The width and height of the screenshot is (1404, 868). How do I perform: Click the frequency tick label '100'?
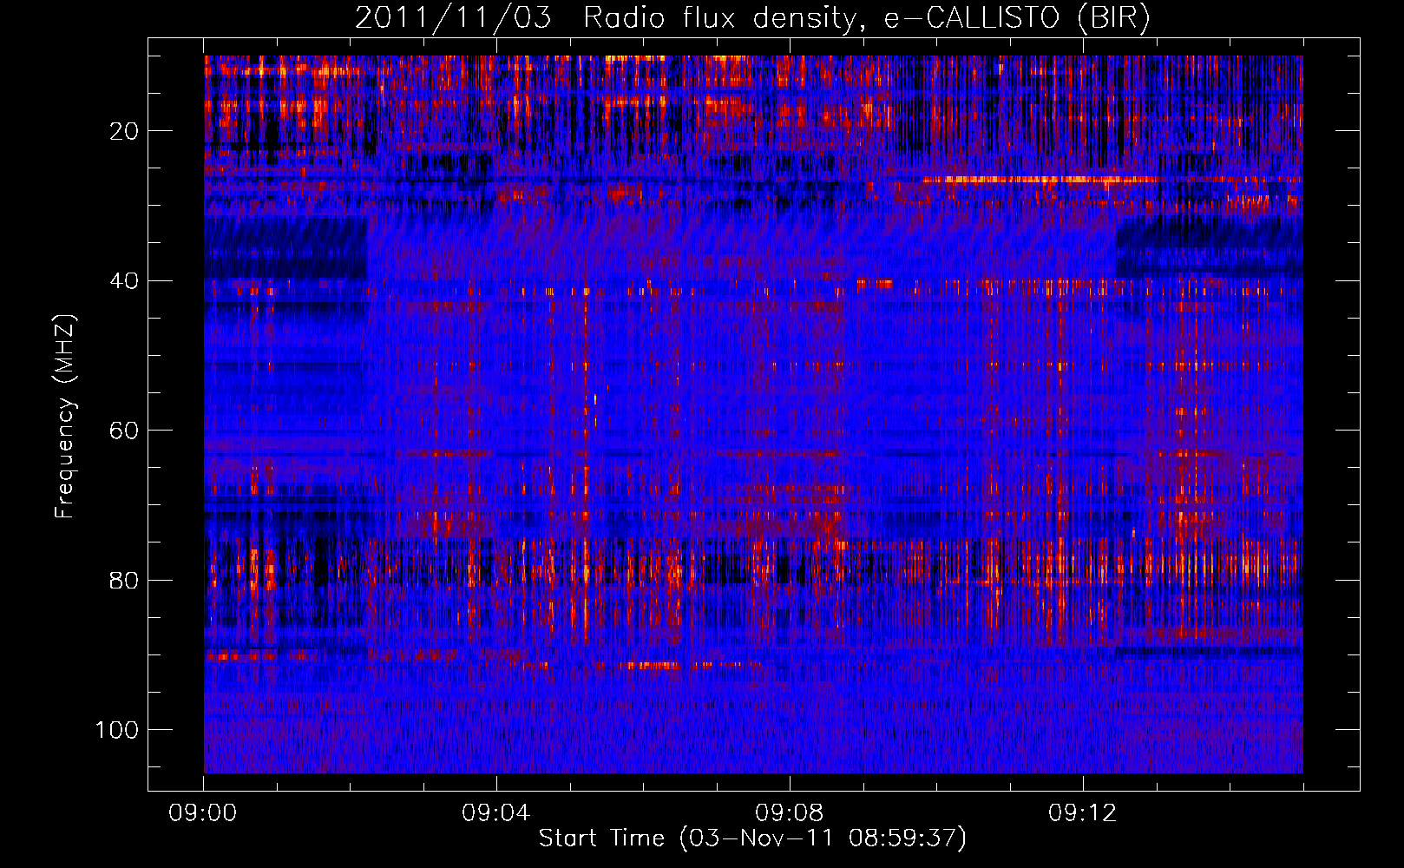(117, 730)
